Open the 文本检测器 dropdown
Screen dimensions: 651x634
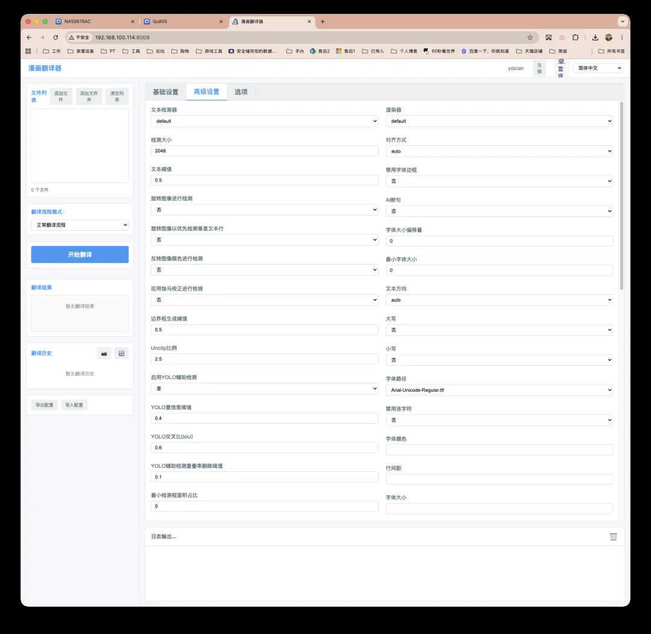264,121
